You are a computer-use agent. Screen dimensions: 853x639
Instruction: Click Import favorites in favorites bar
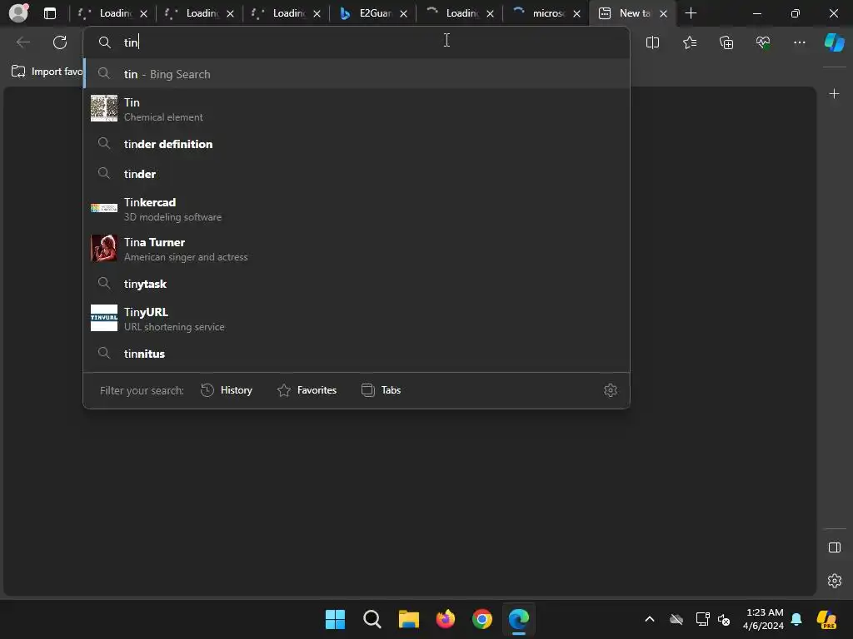tap(47, 72)
